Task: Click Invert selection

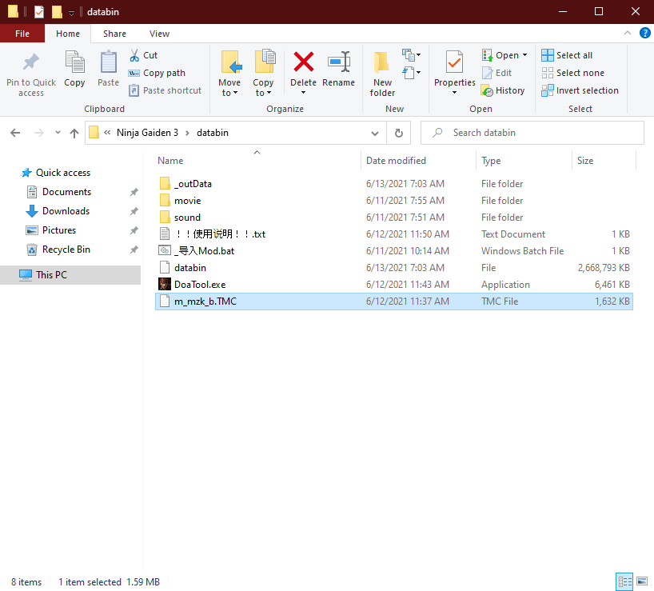Action: 580,90
